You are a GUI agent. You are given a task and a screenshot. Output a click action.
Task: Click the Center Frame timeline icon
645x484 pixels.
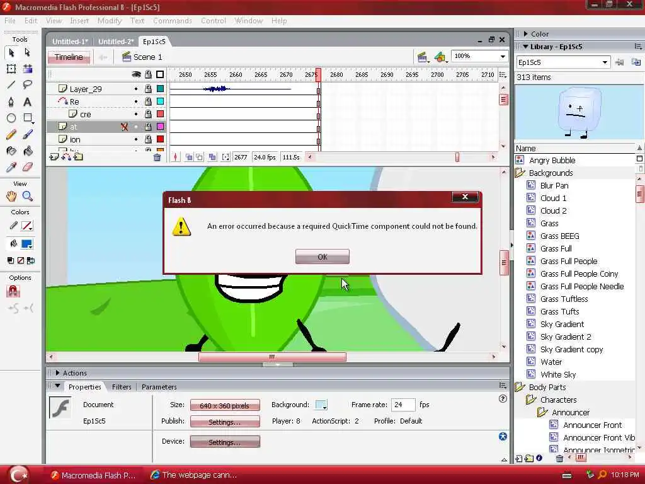click(176, 157)
